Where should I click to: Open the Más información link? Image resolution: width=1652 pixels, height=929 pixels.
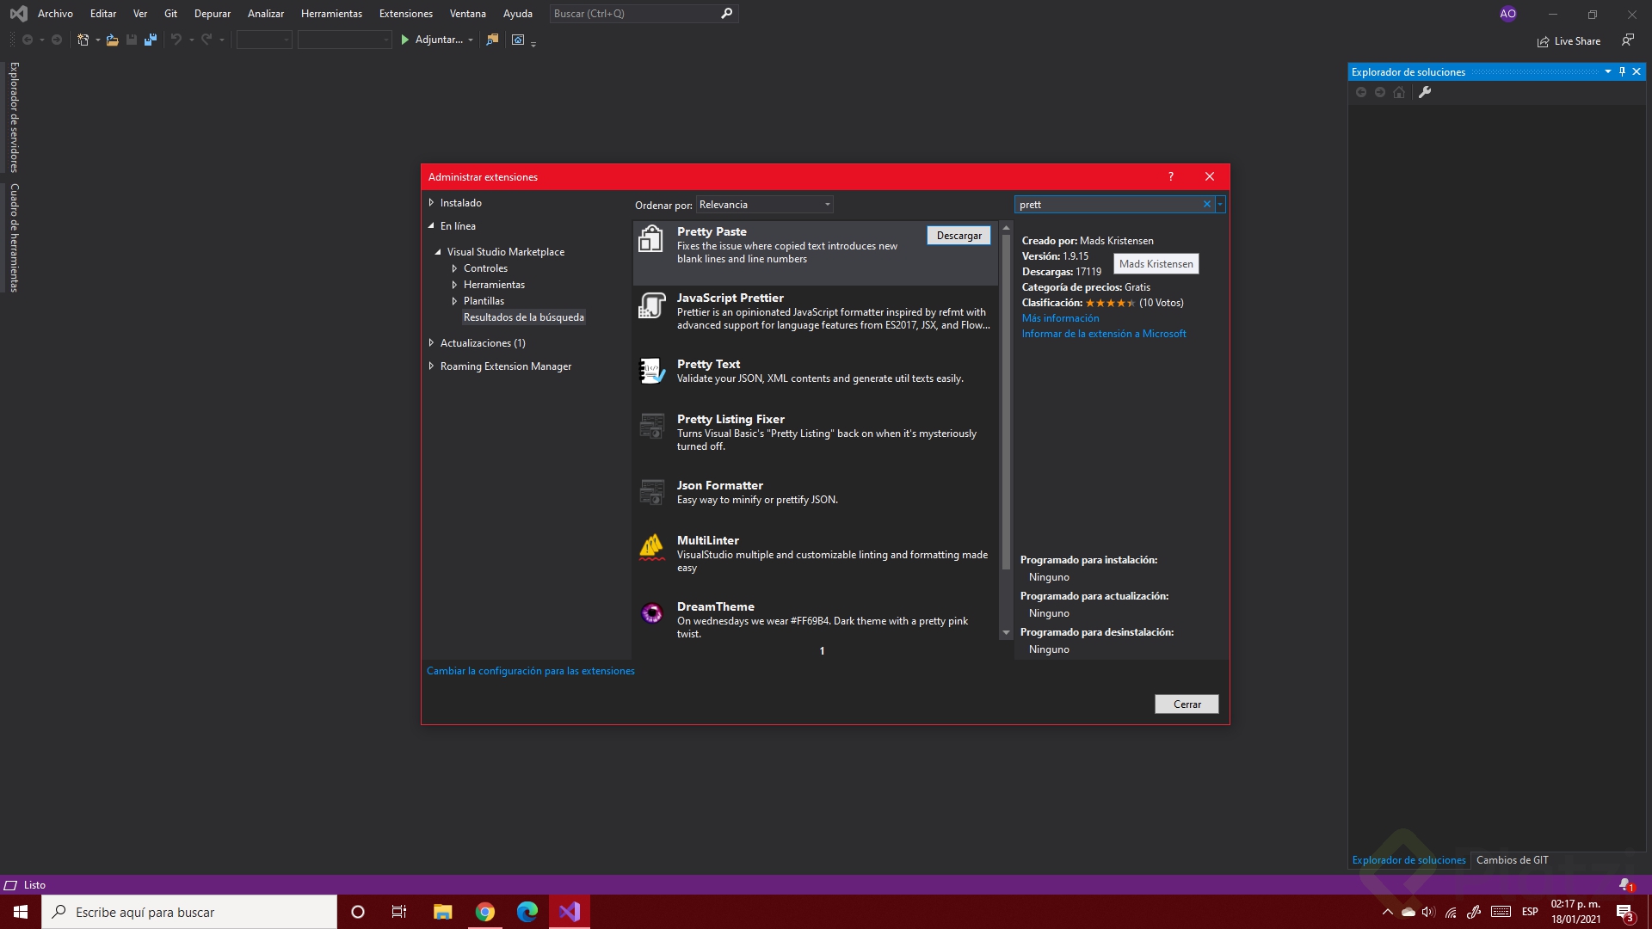click(1060, 318)
